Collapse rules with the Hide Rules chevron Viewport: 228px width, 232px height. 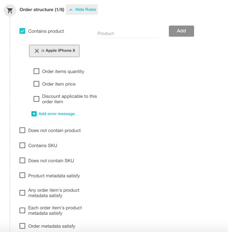[x=71, y=10]
